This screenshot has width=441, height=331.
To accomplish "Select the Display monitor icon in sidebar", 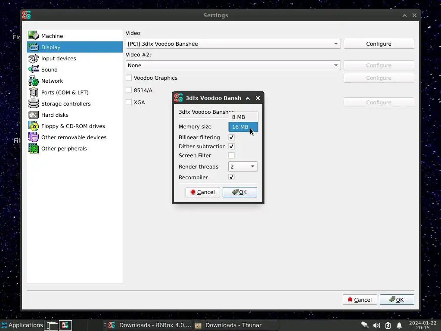I will pos(34,47).
